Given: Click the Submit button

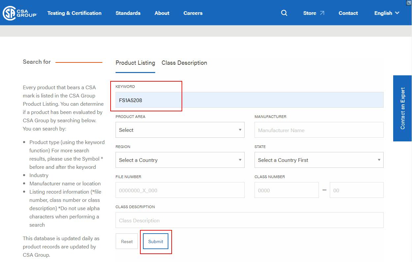Looking at the screenshot, I should point(155,242).
